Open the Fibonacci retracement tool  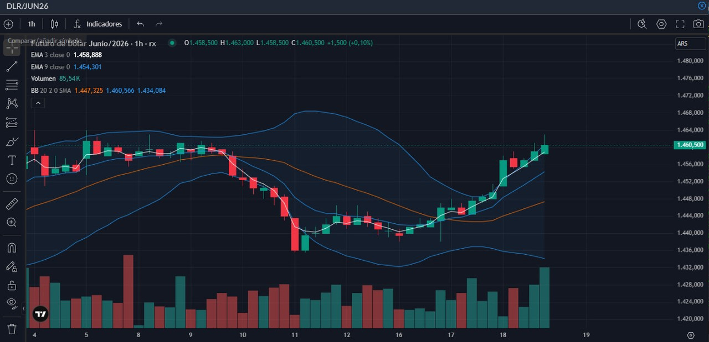[x=12, y=85]
